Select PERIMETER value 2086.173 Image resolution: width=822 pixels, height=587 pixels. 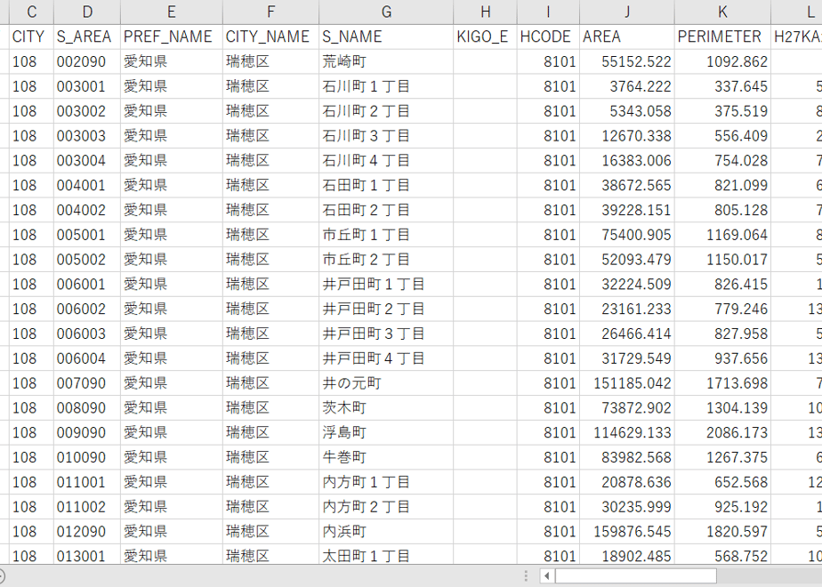722,432
